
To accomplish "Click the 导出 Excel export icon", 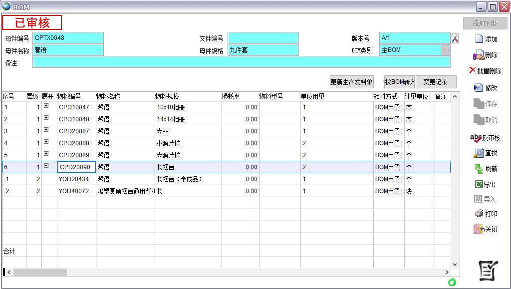I will 479,184.
